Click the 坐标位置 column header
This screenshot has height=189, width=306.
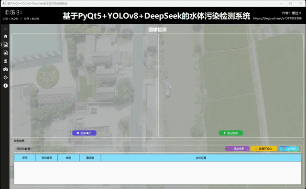201,158
